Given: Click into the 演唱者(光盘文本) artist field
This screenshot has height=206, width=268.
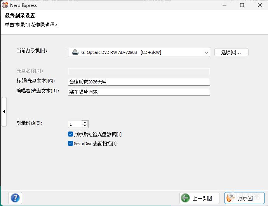Looking at the screenshot, I should (139, 92).
